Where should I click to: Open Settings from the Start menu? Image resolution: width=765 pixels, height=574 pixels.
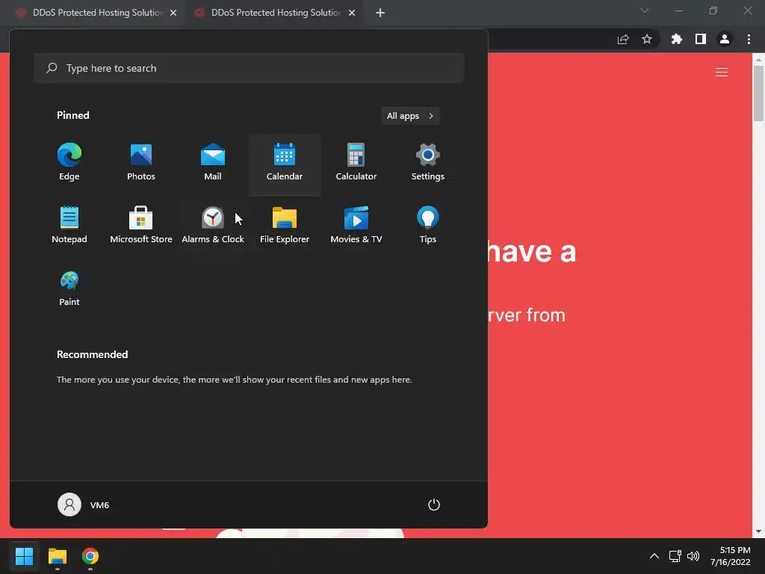click(x=428, y=162)
